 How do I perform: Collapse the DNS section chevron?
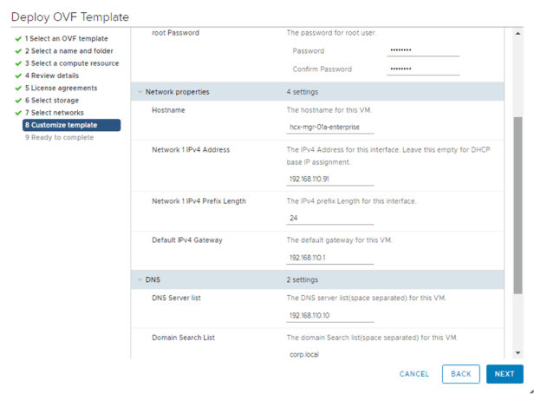(140, 280)
